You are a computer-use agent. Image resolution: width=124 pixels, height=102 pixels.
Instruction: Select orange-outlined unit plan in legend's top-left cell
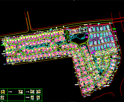[3, 92]
